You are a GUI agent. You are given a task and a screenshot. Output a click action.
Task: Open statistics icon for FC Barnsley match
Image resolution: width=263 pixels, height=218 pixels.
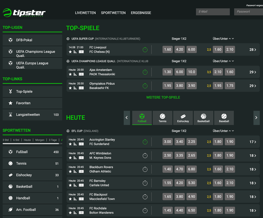pyautogui.click(x=75, y=185)
